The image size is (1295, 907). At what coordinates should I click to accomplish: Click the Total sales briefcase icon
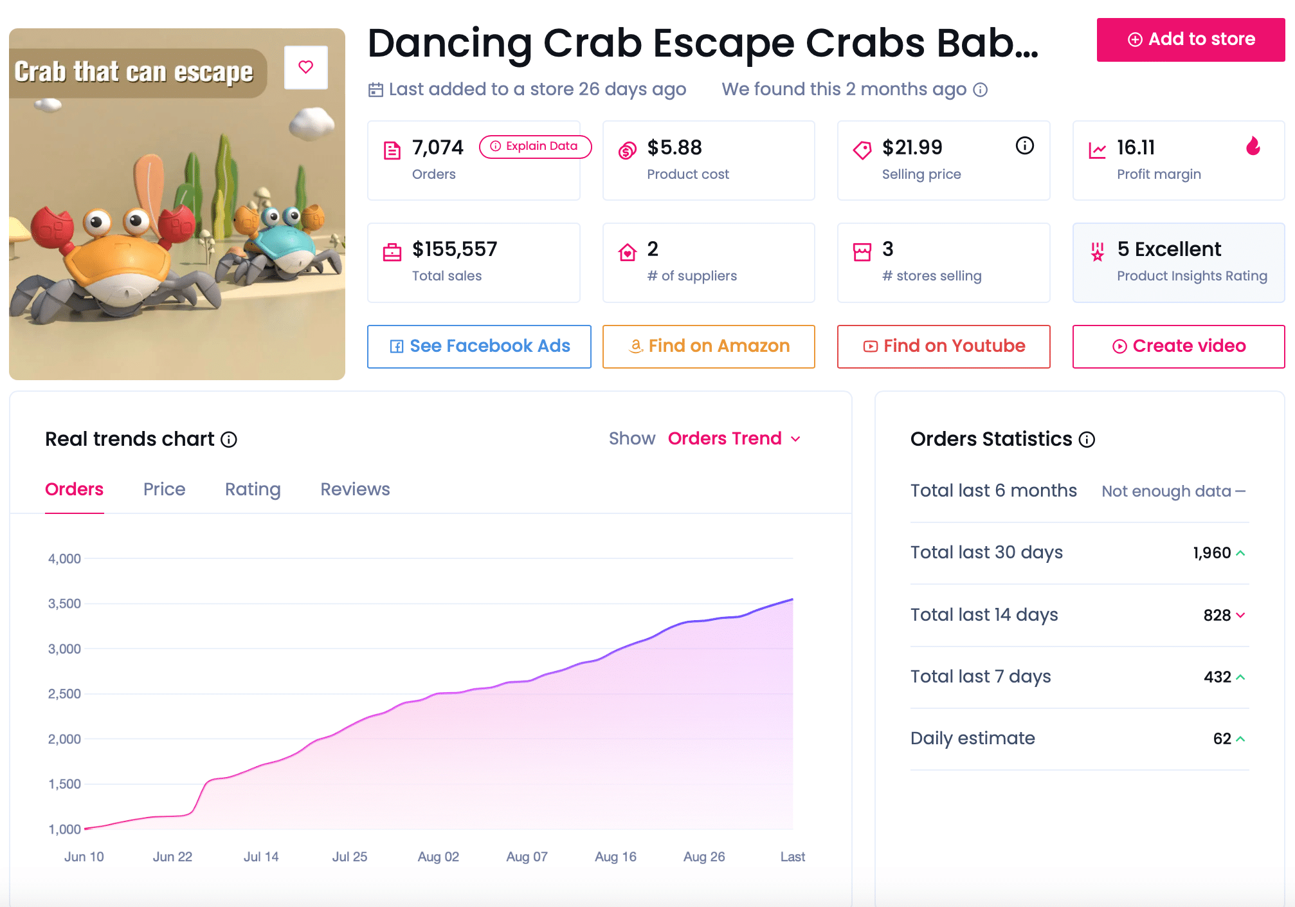pos(392,252)
